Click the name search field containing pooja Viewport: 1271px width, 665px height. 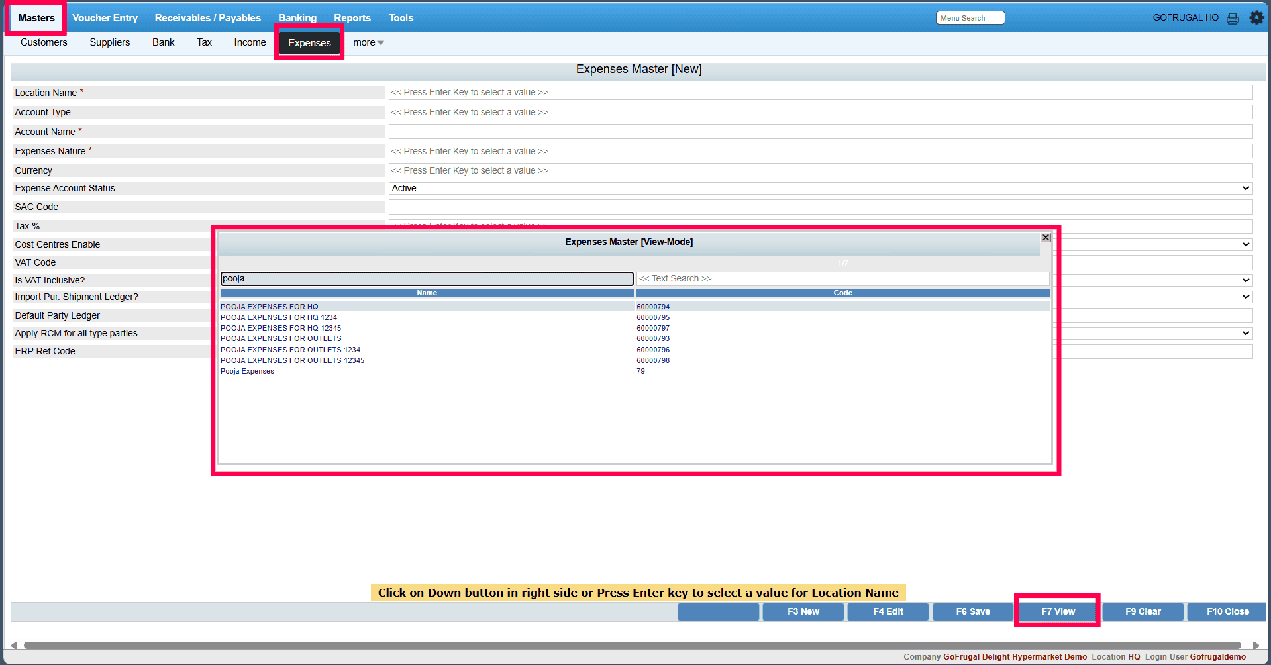coord(427,279)
